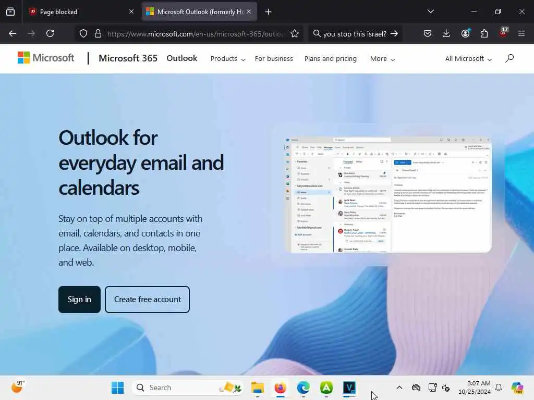This screenshot has width=534, height=400.
Task: Expand the Products dropdown
Action: point(228,59)
